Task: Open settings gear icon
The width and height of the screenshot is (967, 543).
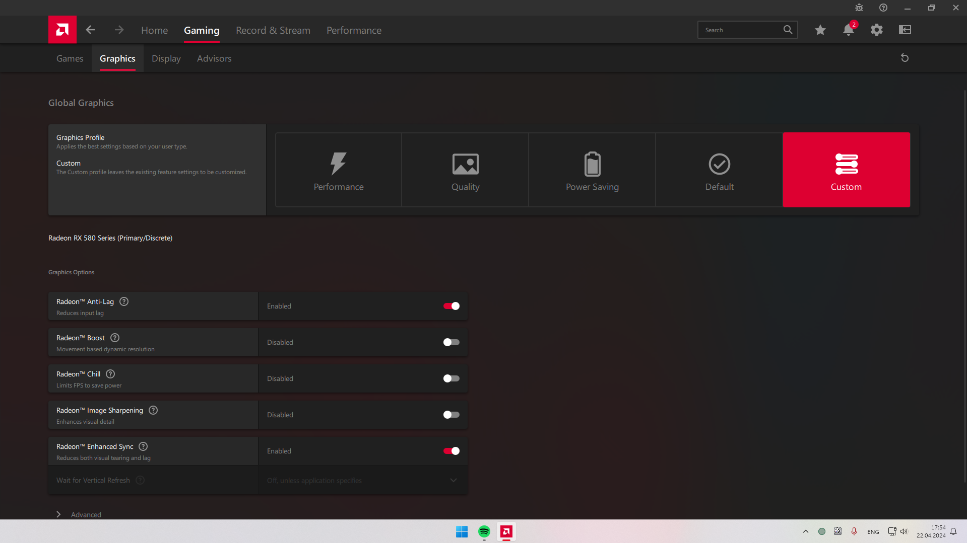Action: (x=877, y=30)
